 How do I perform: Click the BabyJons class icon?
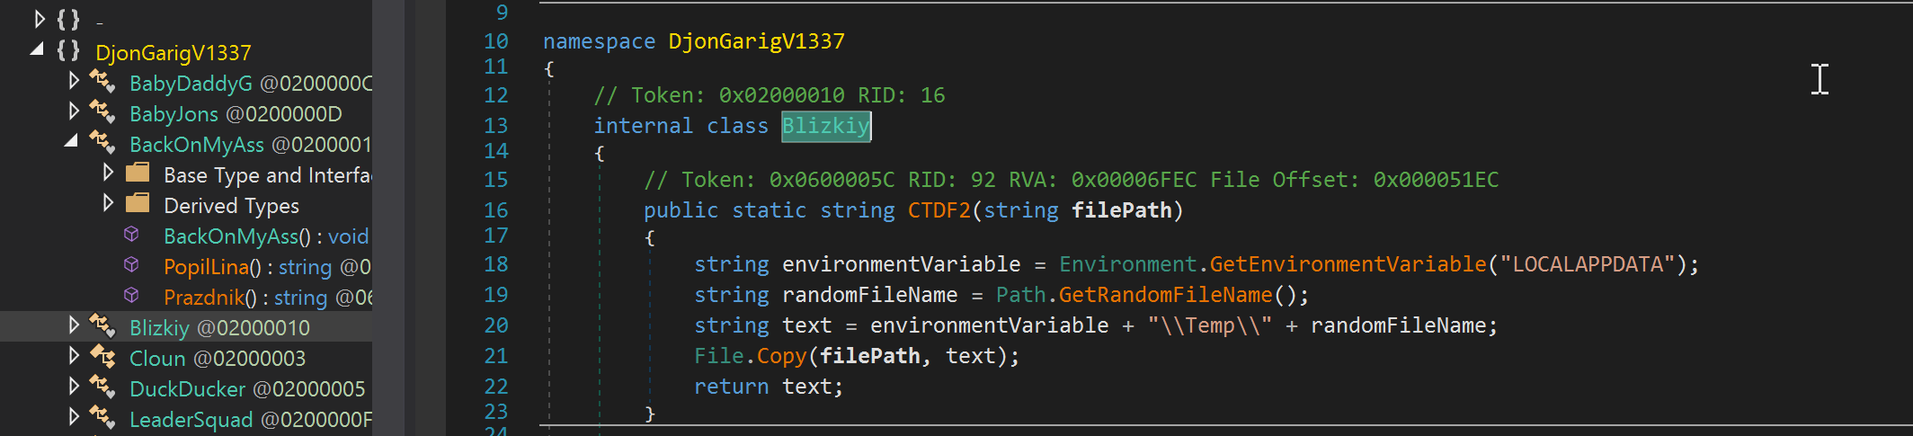point(102,112)
